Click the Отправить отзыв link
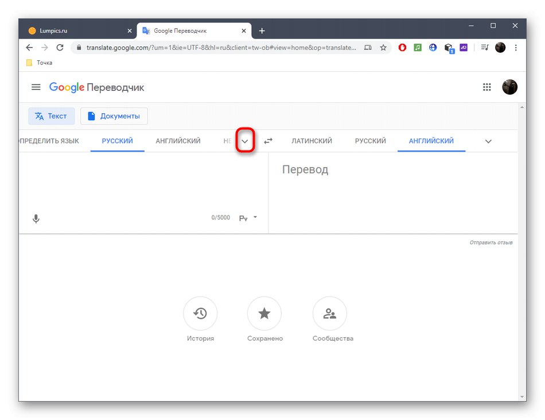545x420 pixels. pyautogui.click(x=490, y=242)
